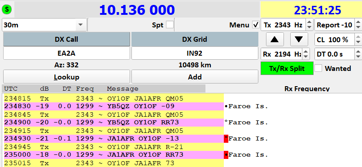Enable the Spt checkbox

tap(170, 25)
